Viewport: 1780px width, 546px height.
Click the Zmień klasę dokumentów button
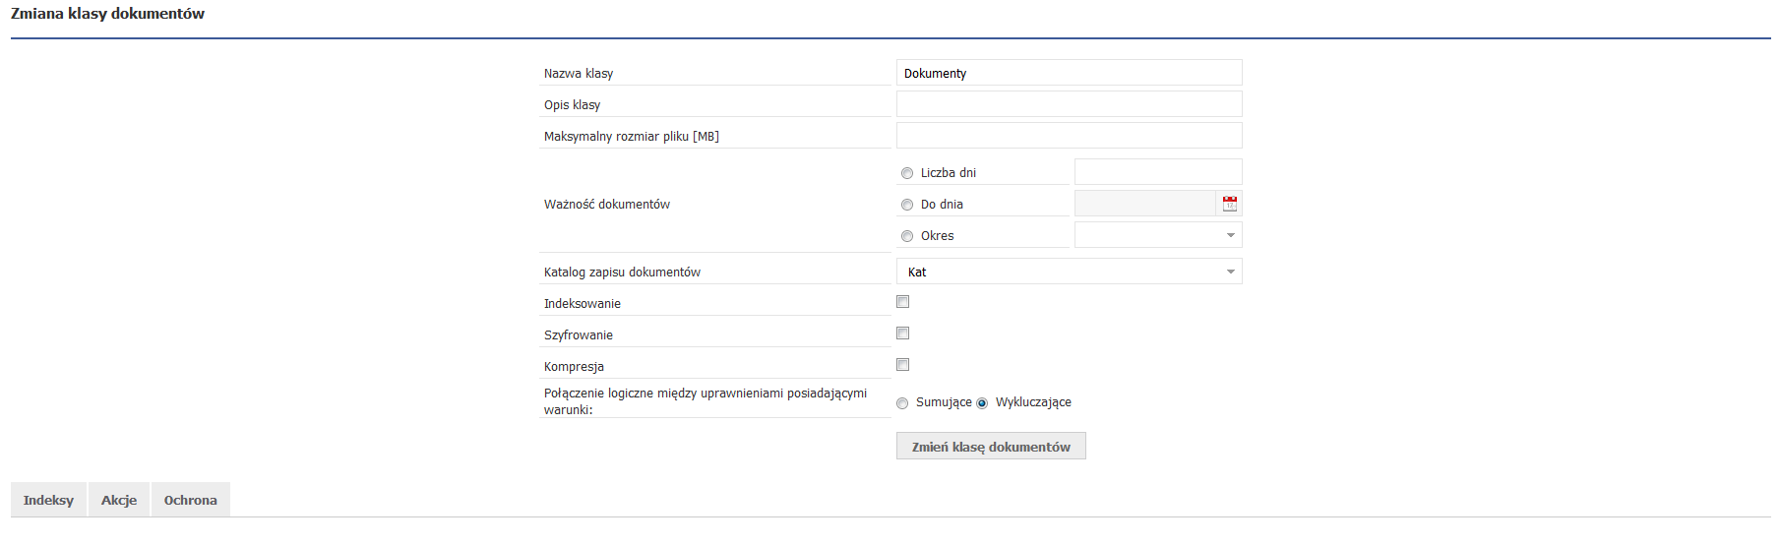click(x=991, y=447)
